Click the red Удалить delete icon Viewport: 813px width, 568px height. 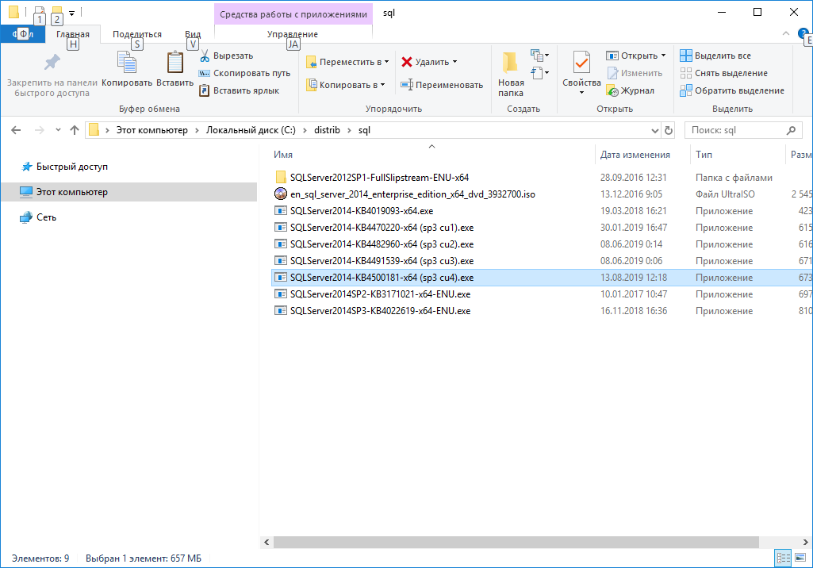(x=407, y=62)
